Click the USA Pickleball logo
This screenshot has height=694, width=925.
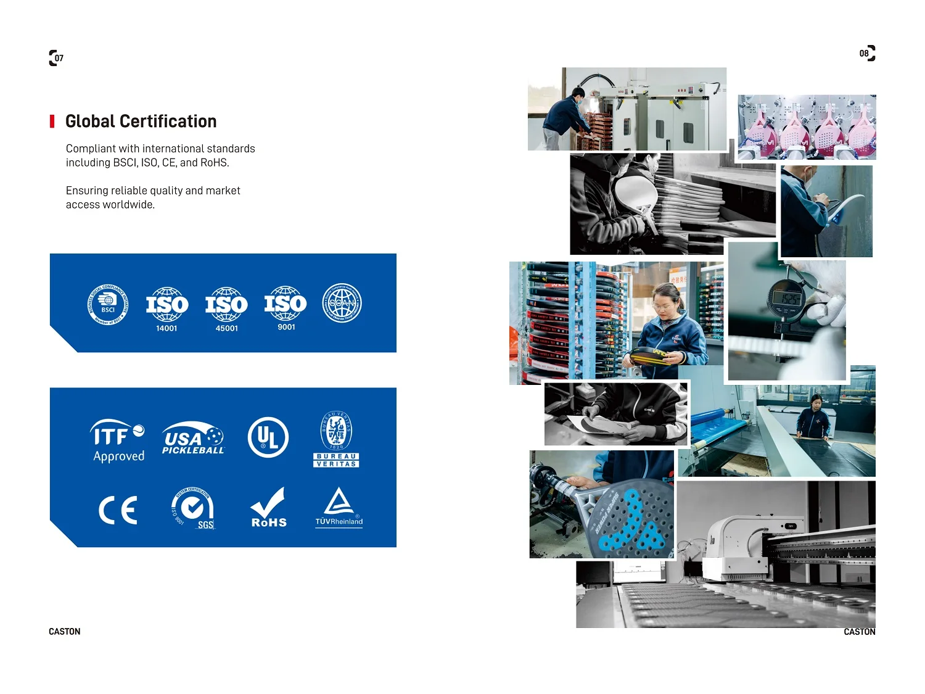coord(193,438)
